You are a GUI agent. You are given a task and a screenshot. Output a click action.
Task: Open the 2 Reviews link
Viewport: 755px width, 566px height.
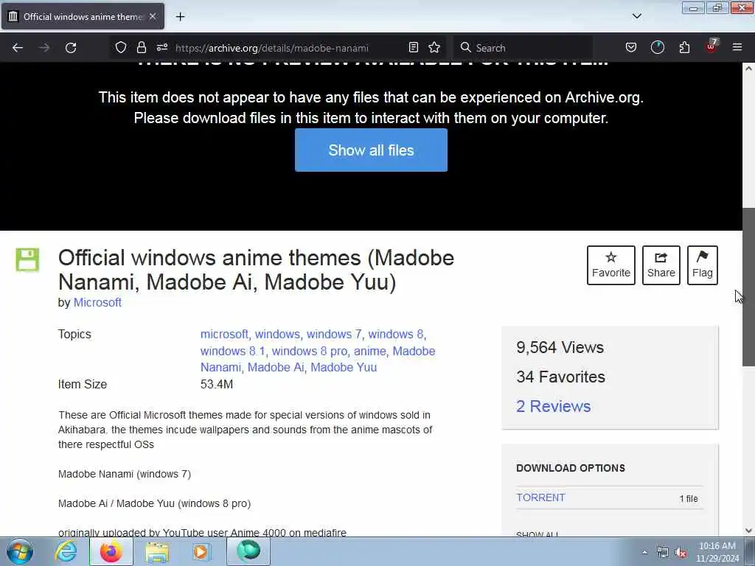pos(554,406)
